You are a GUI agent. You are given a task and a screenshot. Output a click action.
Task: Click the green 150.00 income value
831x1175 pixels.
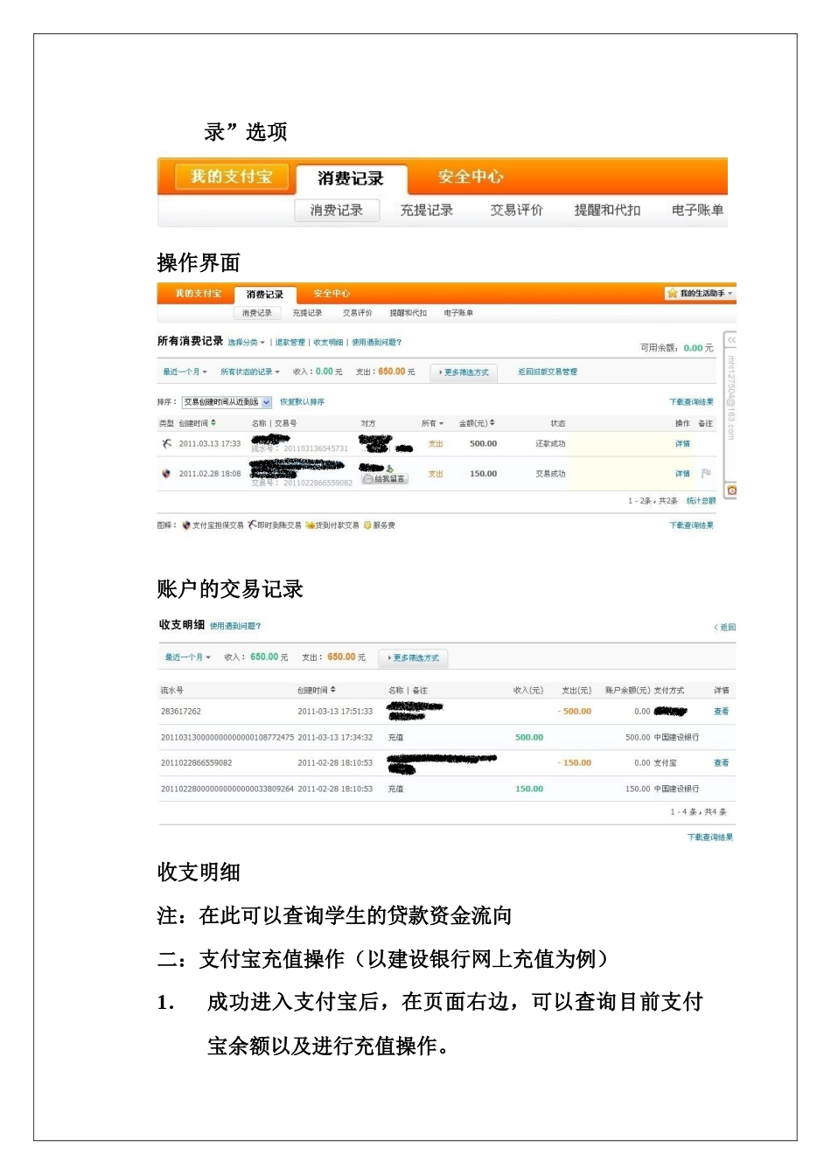(x=529, y=789)
